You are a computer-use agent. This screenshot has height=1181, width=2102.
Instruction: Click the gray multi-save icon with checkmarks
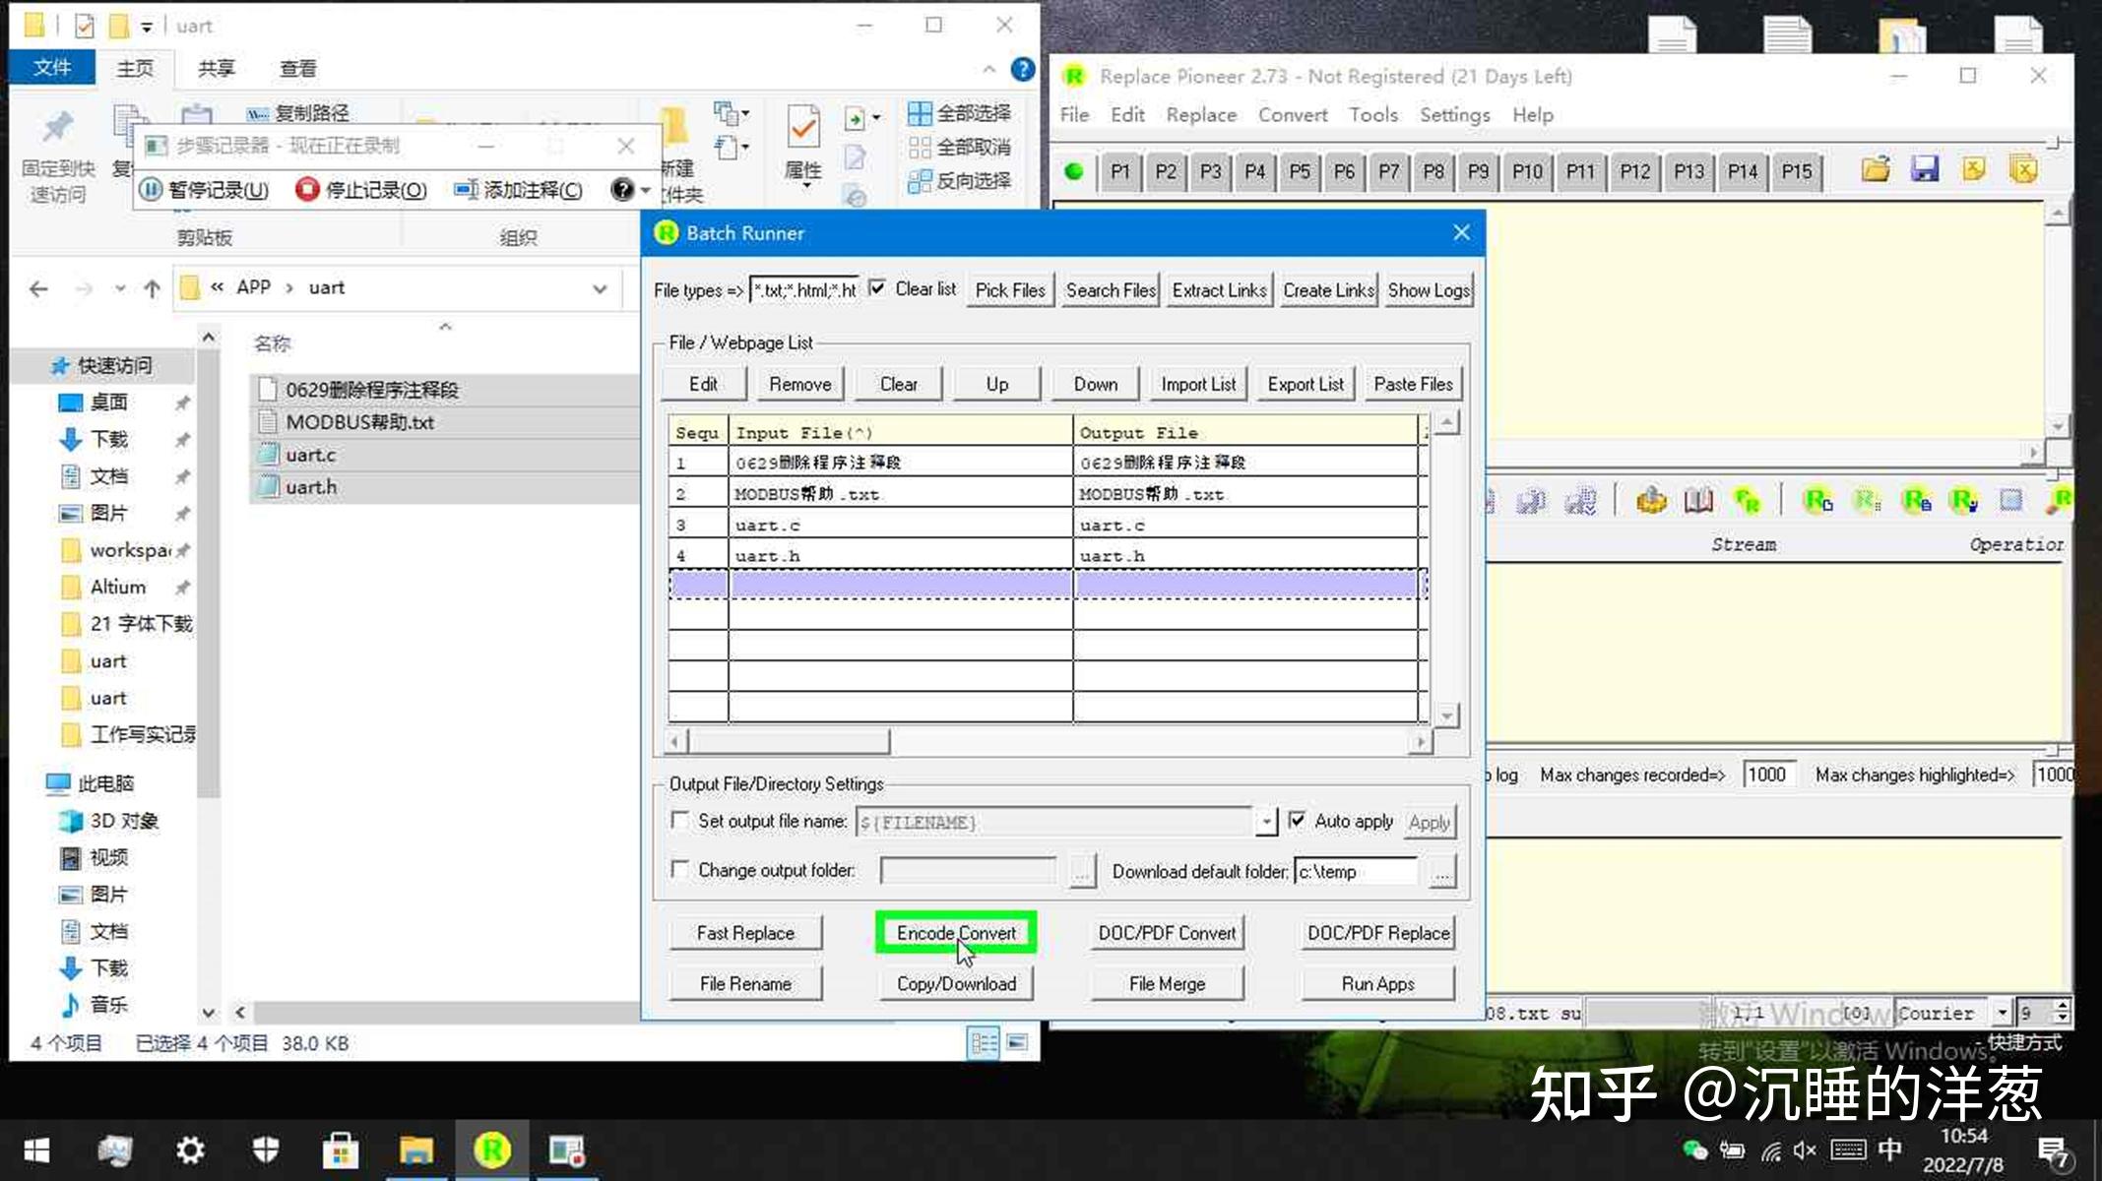(x=1580, y=501)
